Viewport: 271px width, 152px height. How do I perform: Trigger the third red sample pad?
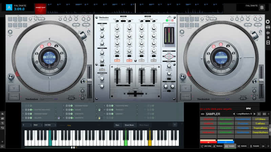click(208, 128)
